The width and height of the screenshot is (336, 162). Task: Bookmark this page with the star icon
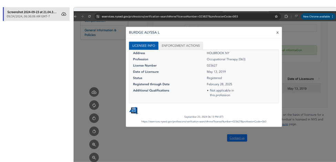(276, 16)
